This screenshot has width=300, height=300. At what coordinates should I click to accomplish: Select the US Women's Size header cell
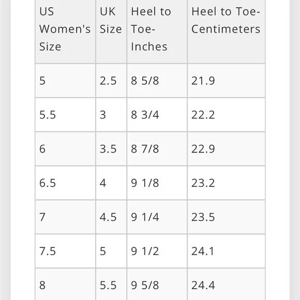pyautogui.click(x=66, y=32)
